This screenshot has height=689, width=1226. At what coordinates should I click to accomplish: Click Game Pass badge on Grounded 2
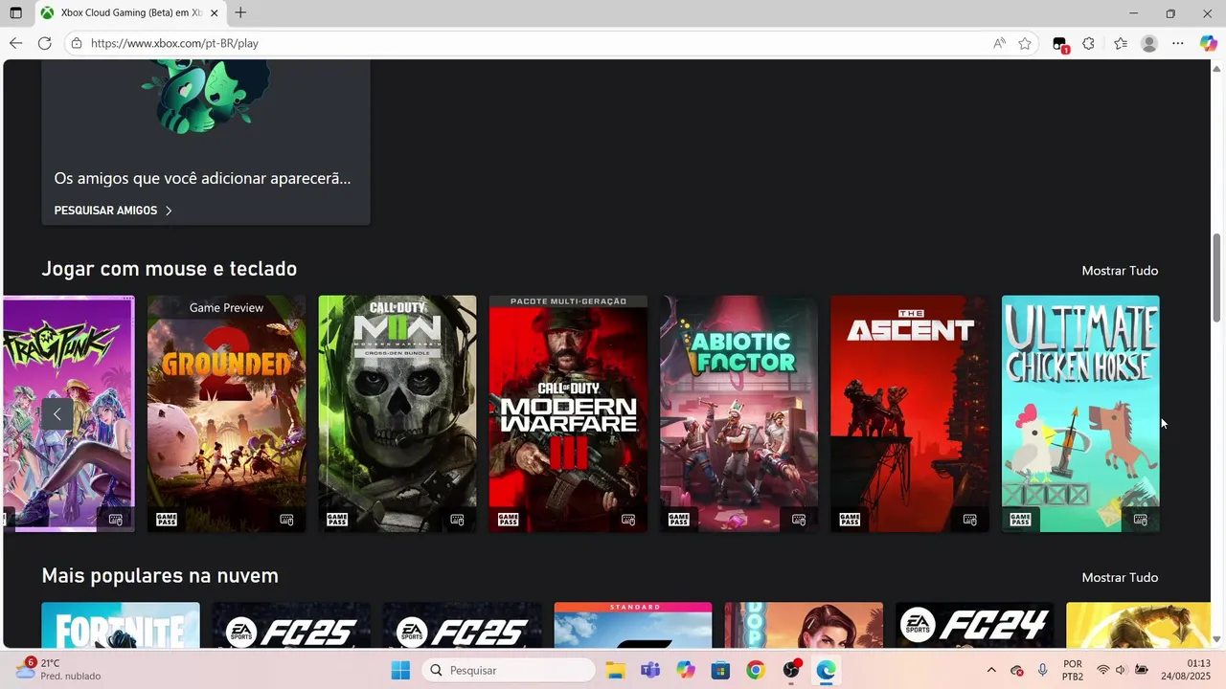click(167, 520)
